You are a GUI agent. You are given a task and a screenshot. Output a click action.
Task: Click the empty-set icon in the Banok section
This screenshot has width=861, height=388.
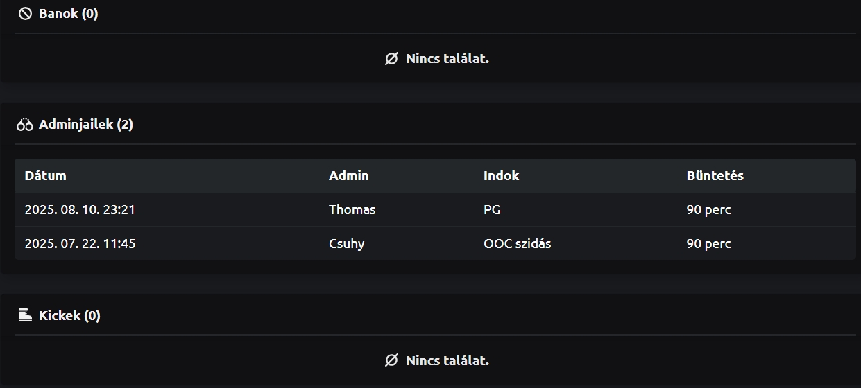391,59
